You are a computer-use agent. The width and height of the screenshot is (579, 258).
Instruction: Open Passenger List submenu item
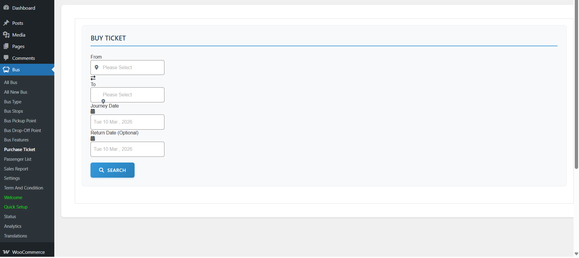pyautogui.click(x=18, y=159)
